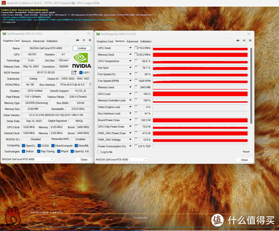Enable the Log to file checkbox
Image resolution: width=279 pixels, height=231 pixels.
[99, 152]
